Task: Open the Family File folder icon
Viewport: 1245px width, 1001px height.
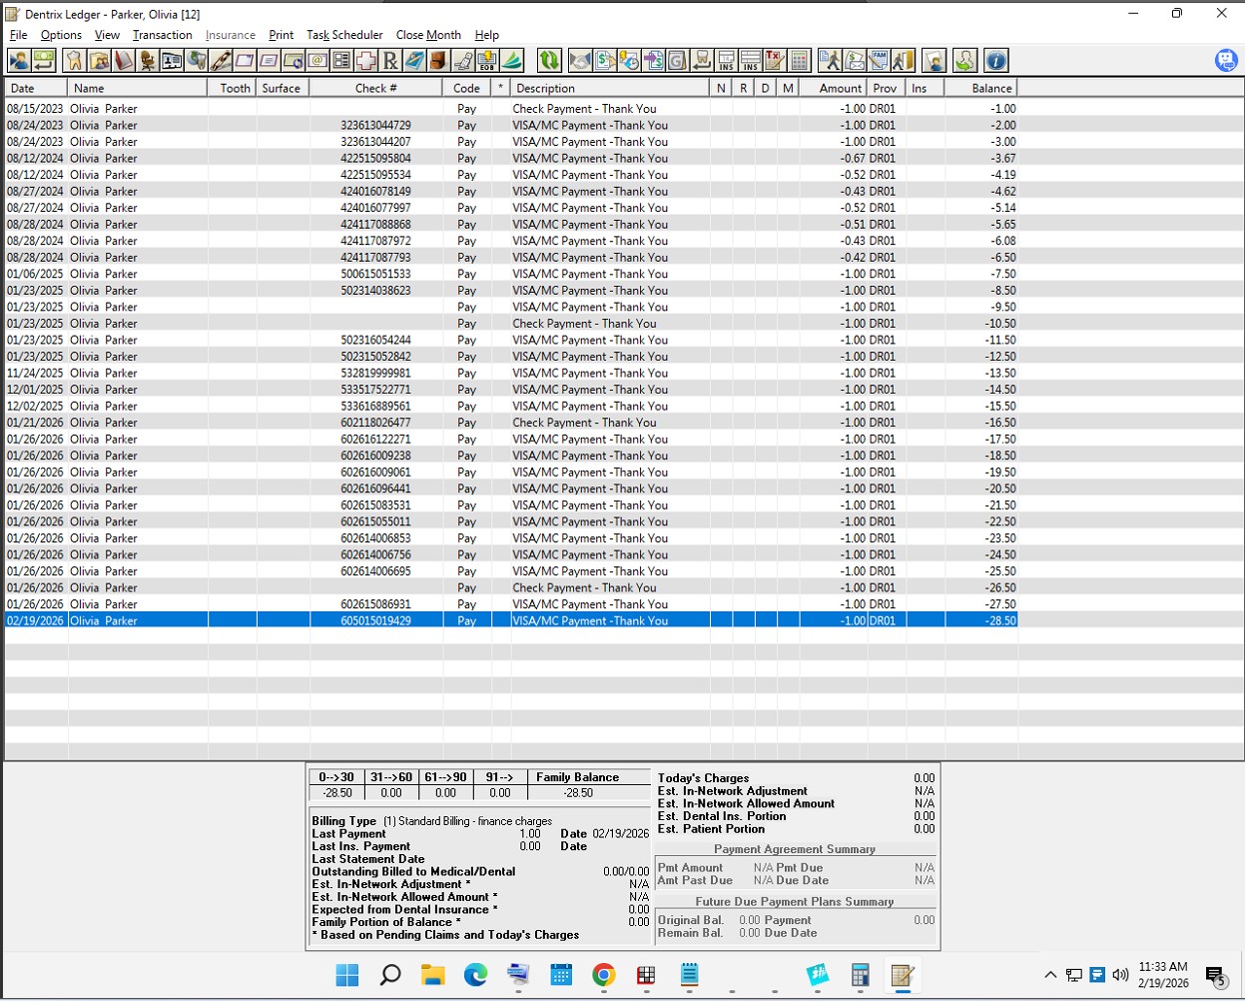Action: tap(99, 61)
